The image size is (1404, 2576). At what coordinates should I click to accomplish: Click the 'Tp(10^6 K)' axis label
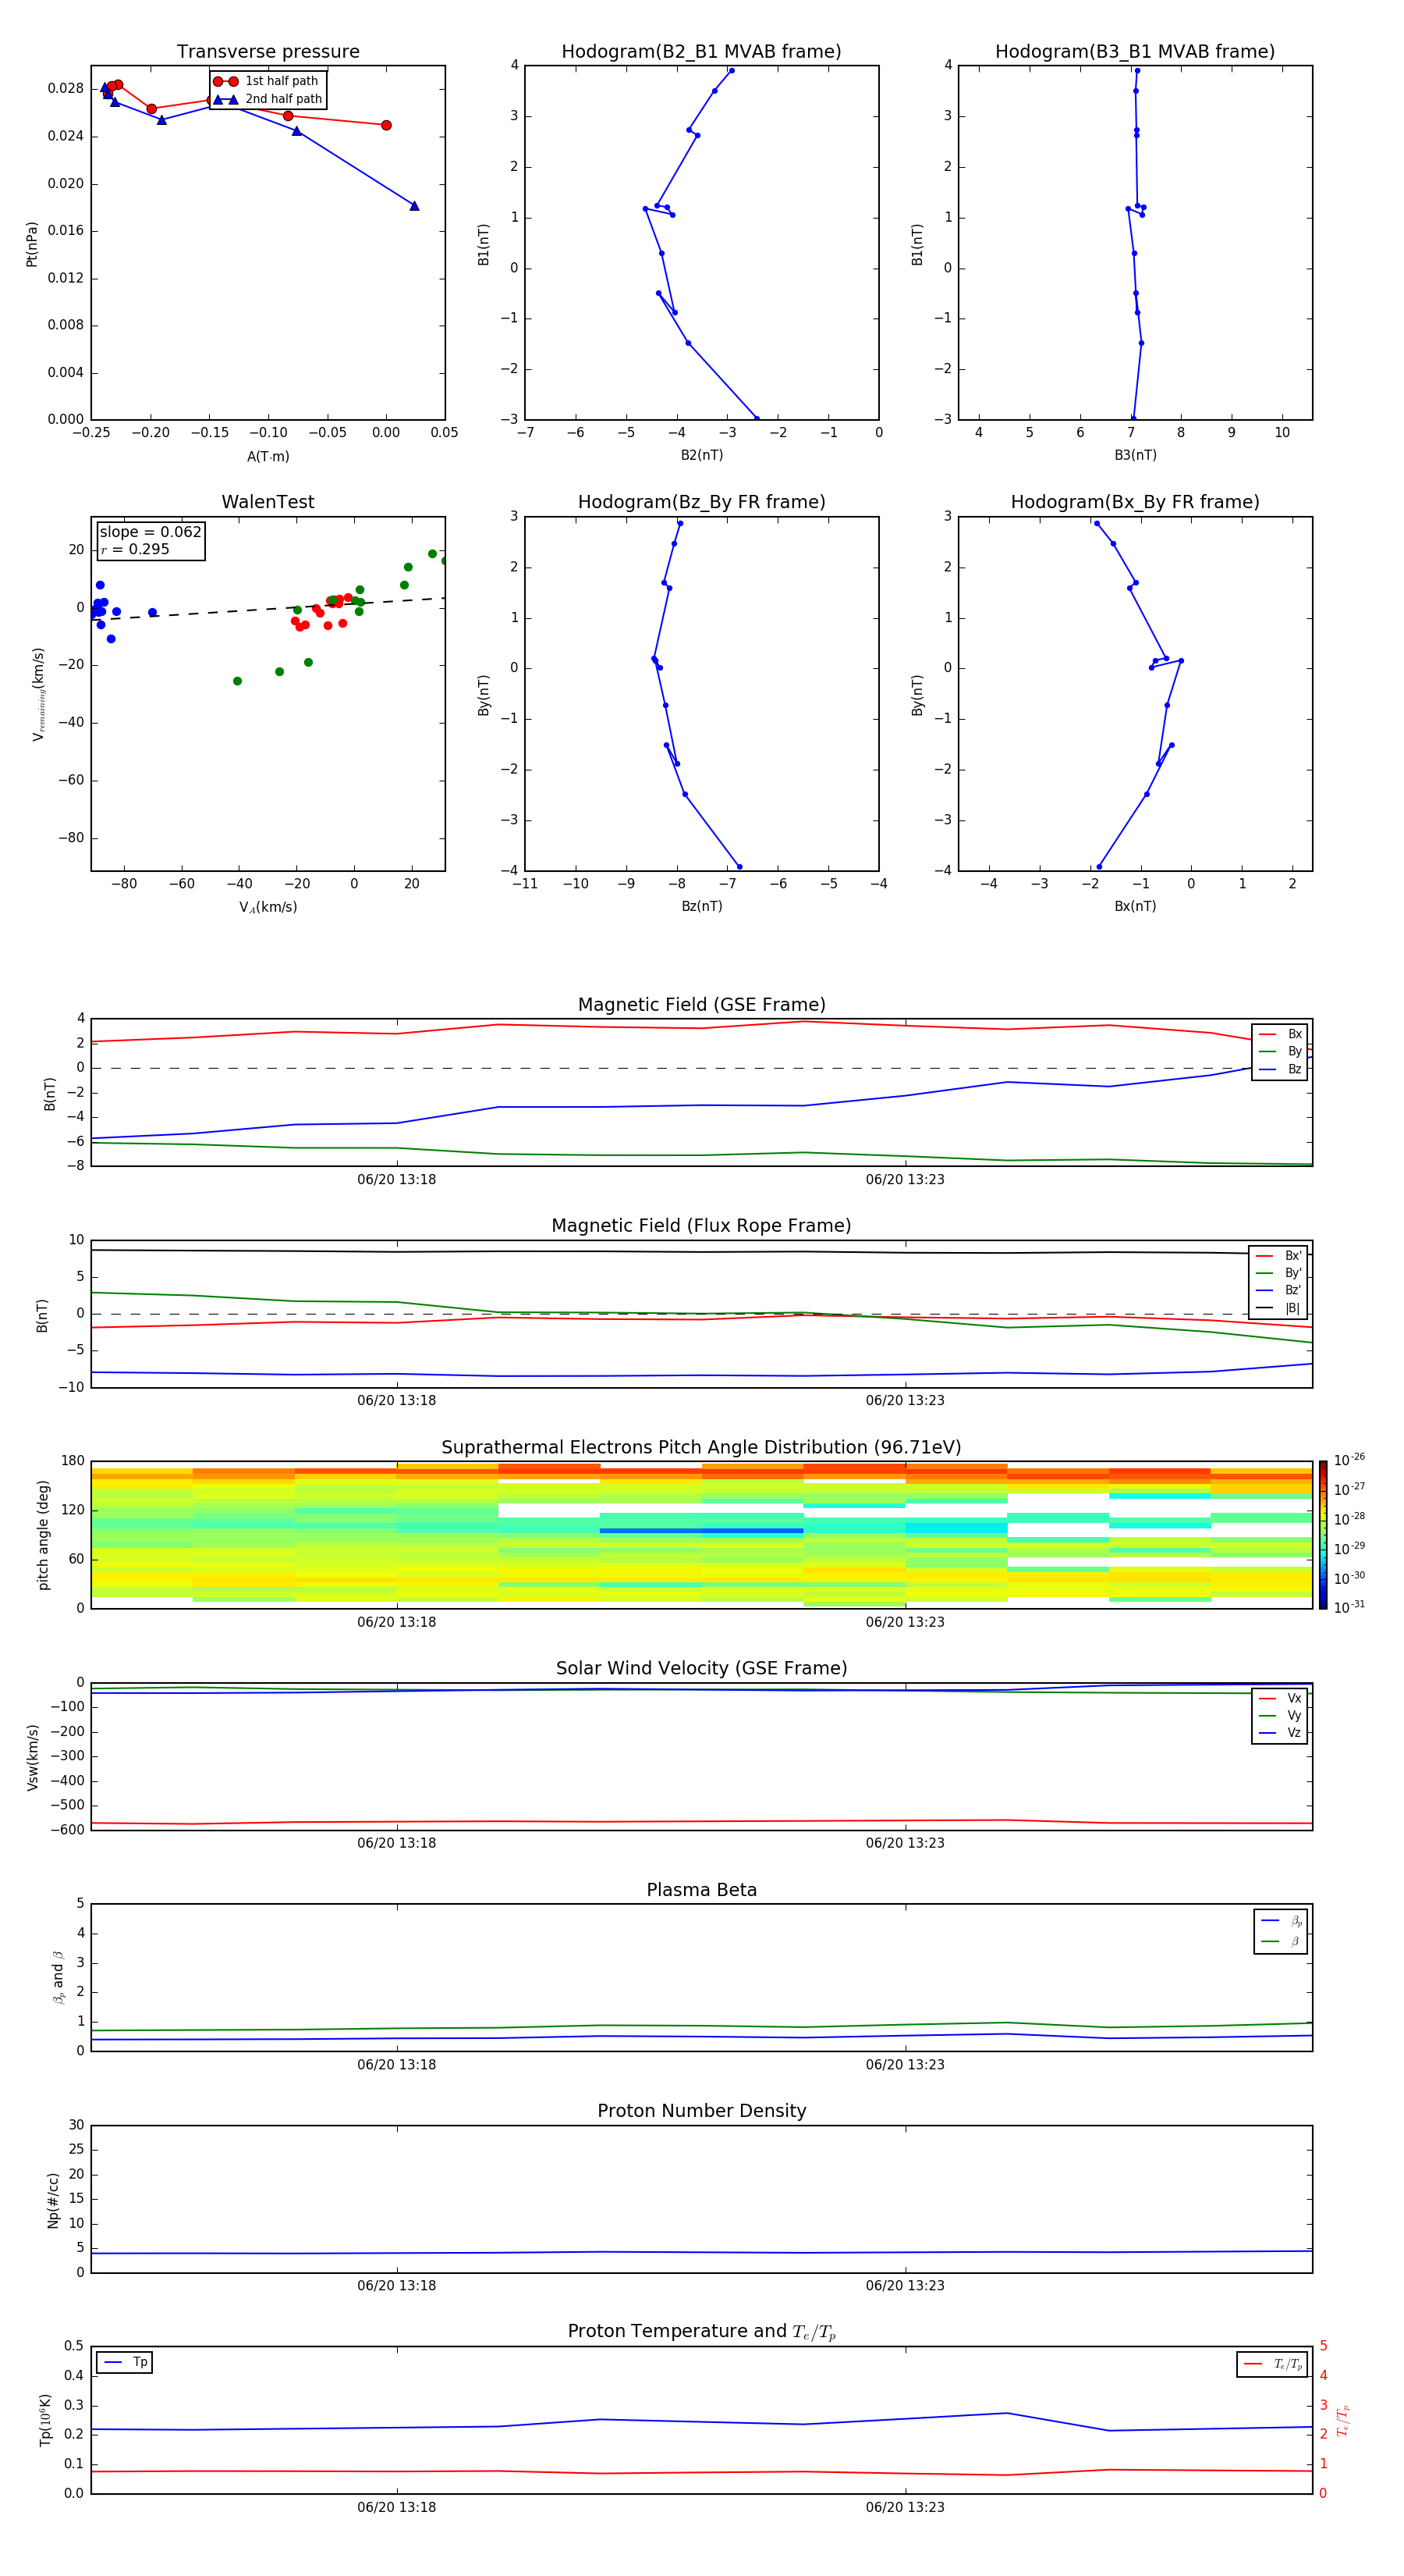pyautogui.click(x=45, y=2420)
